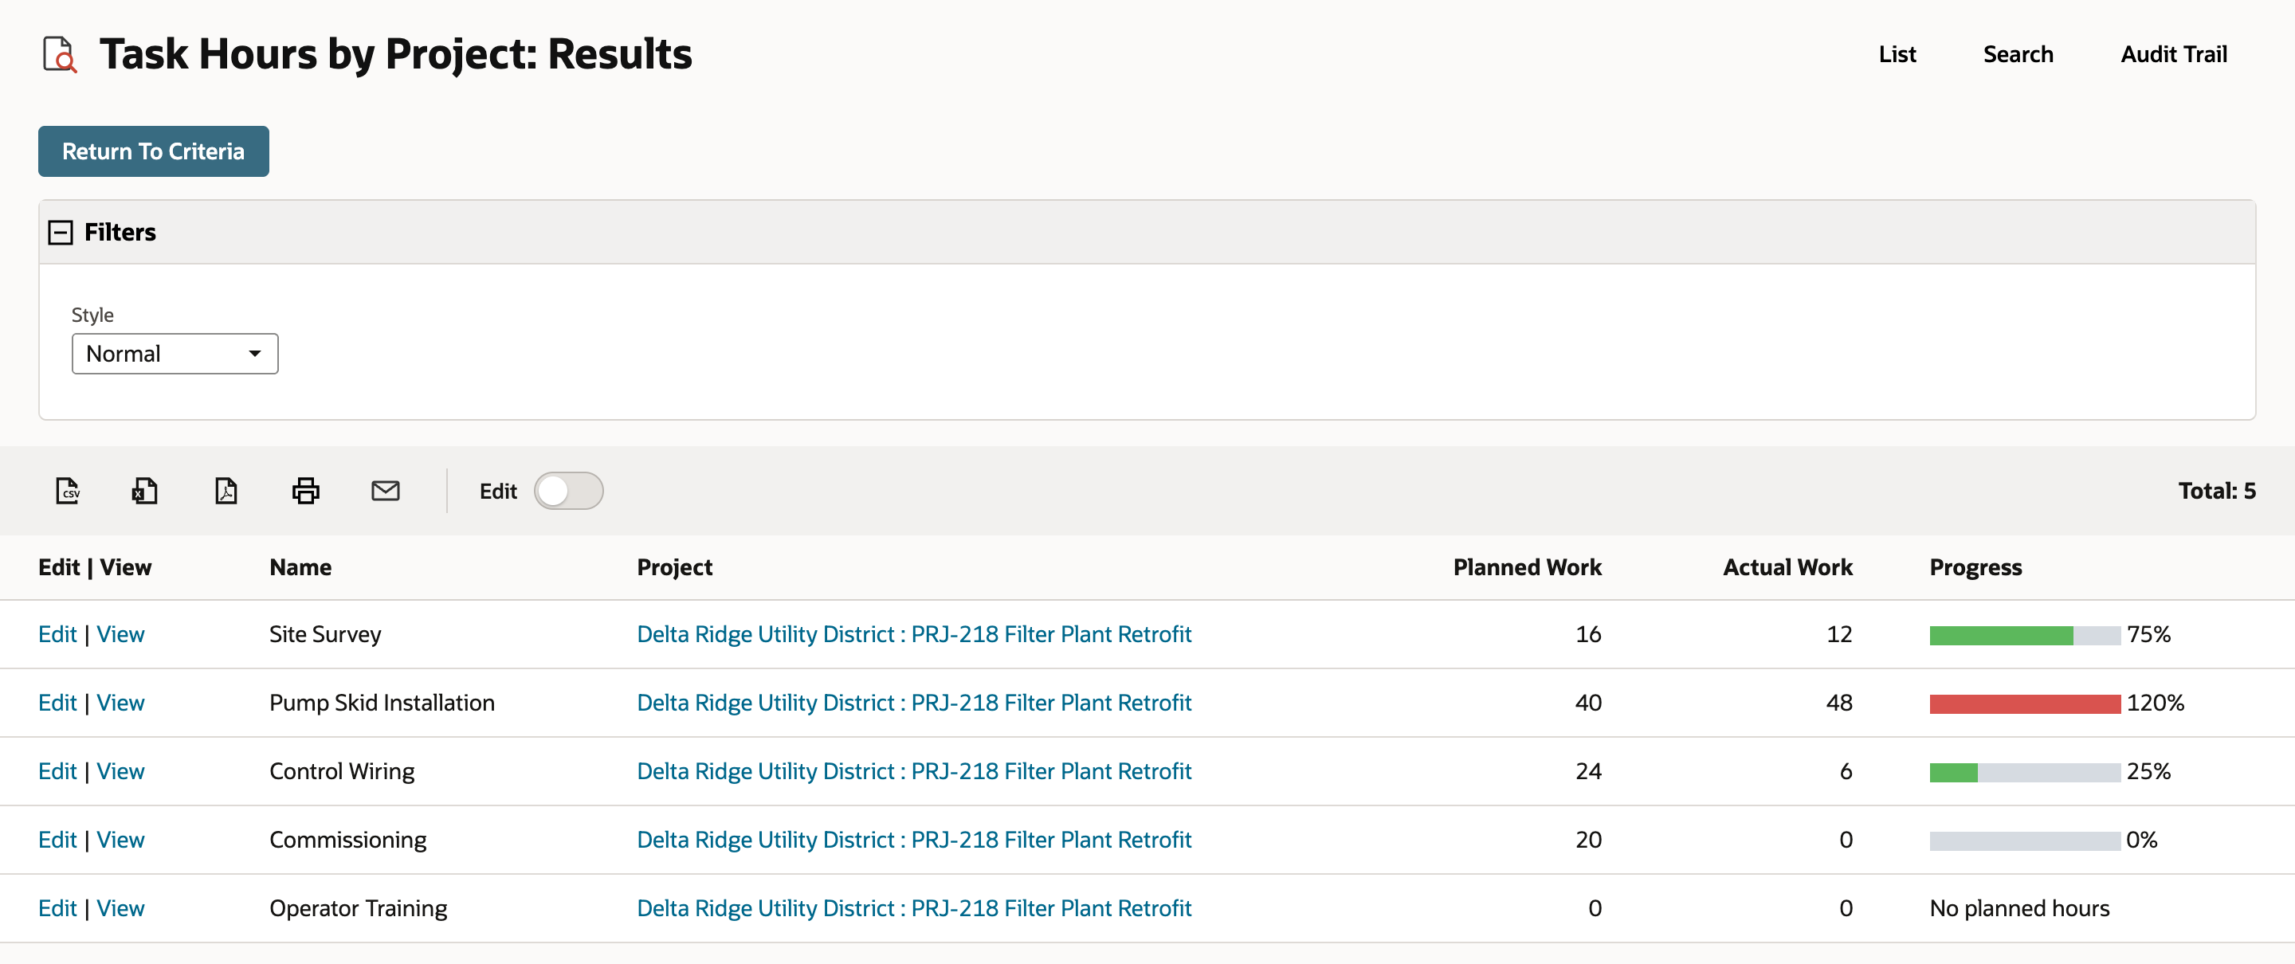
Task: Open the Audit Trail menu
Action: [x=2173, y=54]
